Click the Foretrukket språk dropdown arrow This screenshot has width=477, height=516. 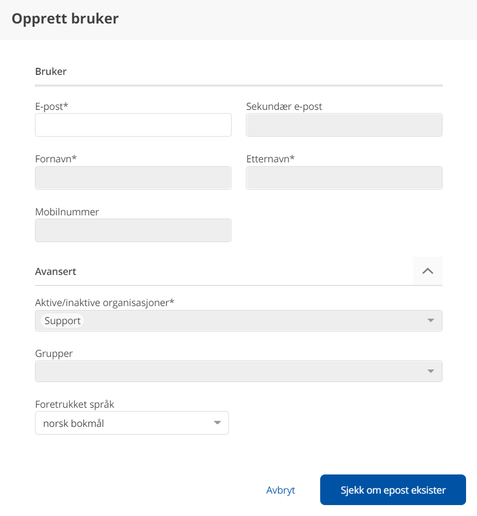coord(217,423)
